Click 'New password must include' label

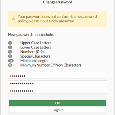[31, 35]
